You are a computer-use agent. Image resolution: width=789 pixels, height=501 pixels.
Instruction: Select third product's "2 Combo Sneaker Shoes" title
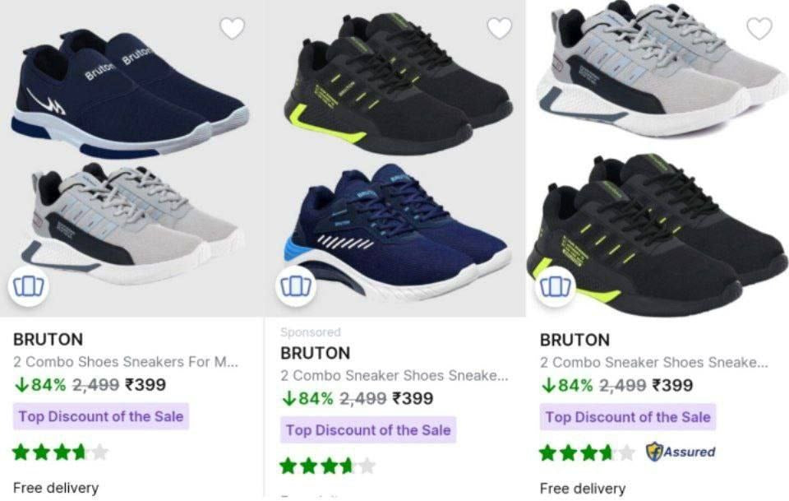point(653,362)
